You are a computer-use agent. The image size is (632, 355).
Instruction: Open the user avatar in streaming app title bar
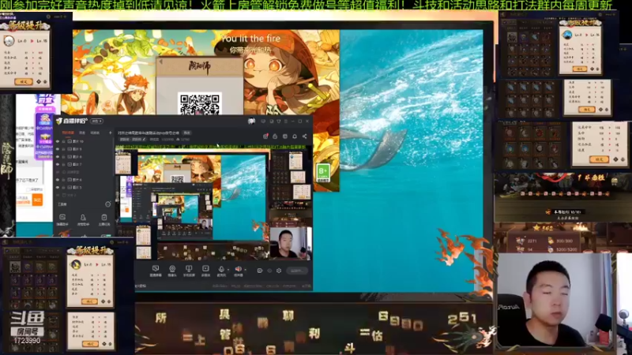coord(251,121)
